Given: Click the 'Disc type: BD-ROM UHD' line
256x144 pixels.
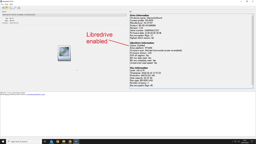Looking at the screenshot, I should (x=141, y=81).
